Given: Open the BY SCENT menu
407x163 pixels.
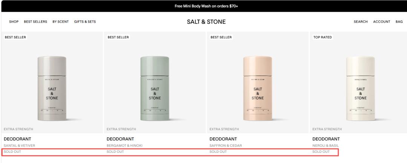Looking at the screenshot, I should pos(60,22).
